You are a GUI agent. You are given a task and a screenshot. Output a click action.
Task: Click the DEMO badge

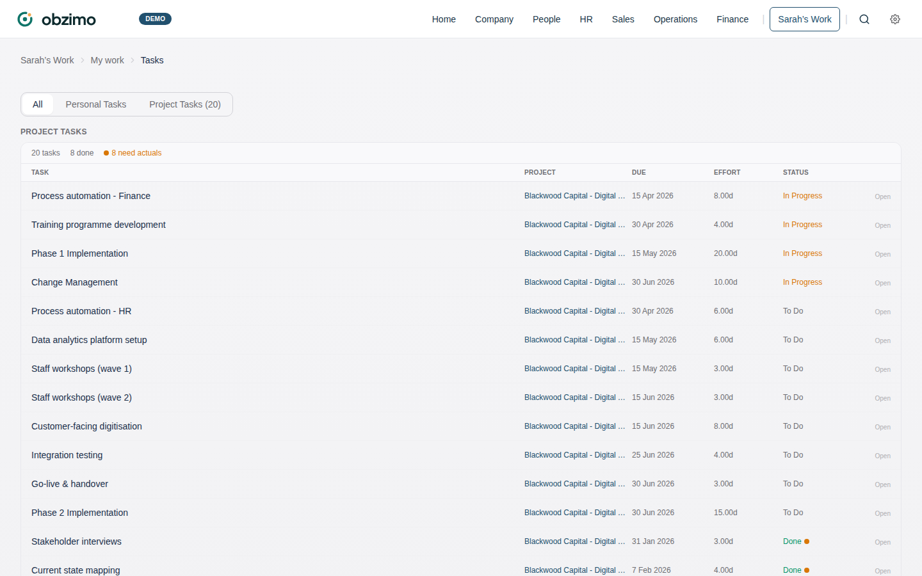point(155,19)
